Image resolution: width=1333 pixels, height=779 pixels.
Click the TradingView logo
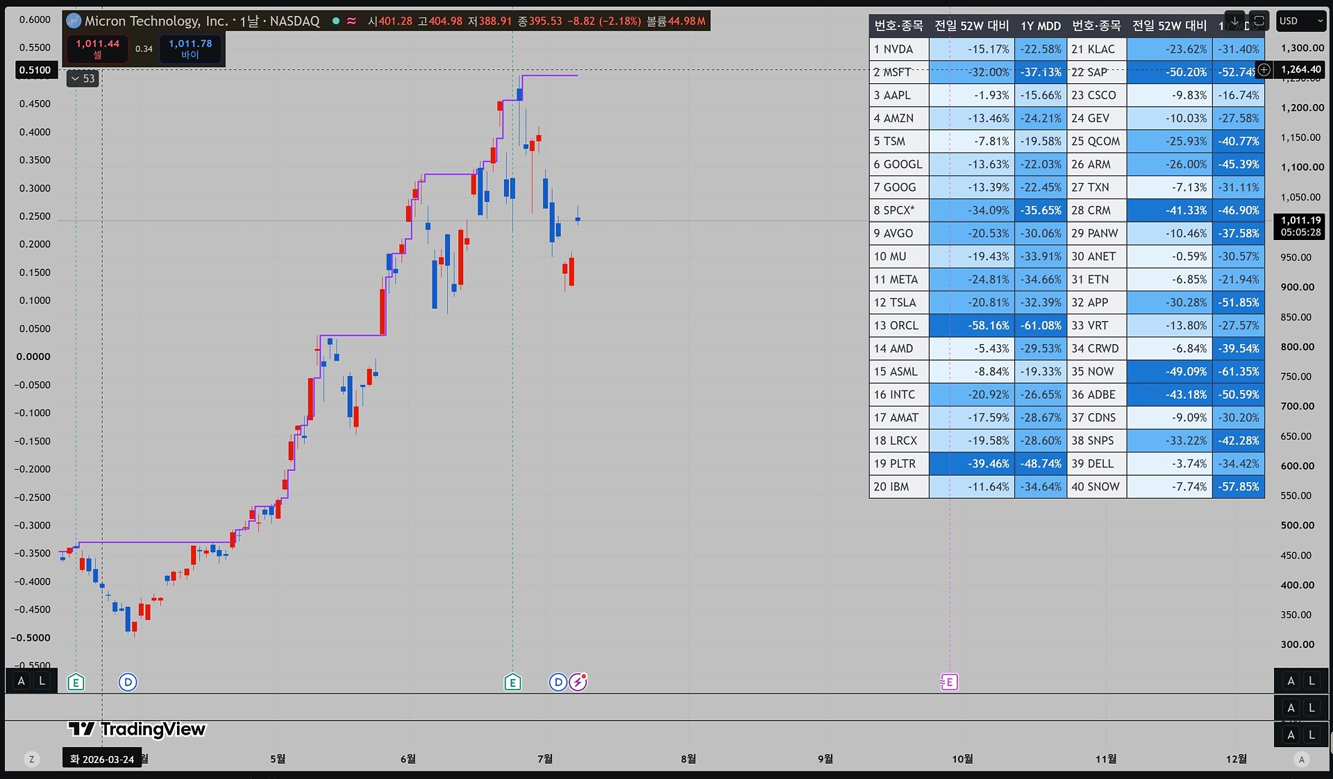137,729
